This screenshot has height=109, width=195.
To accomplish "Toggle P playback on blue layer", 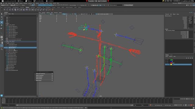I will (168, 61).
